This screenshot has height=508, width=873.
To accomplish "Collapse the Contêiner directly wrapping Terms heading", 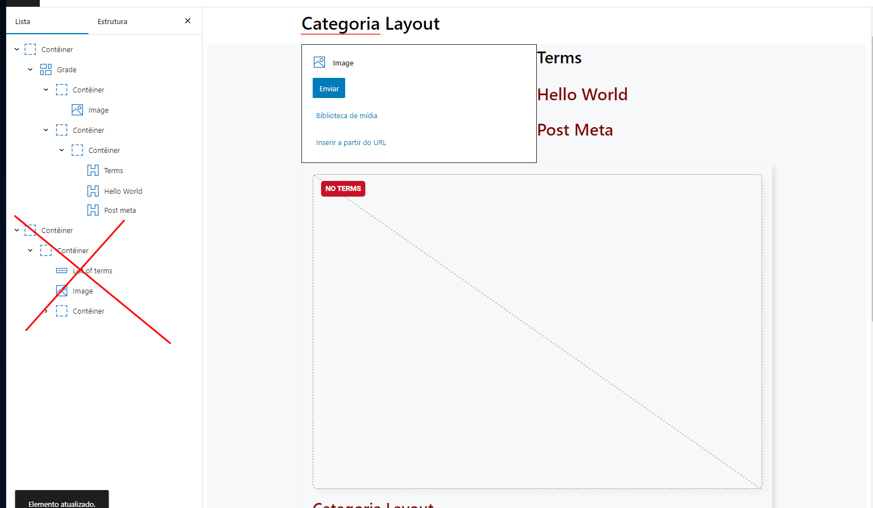I will [62, 150].
